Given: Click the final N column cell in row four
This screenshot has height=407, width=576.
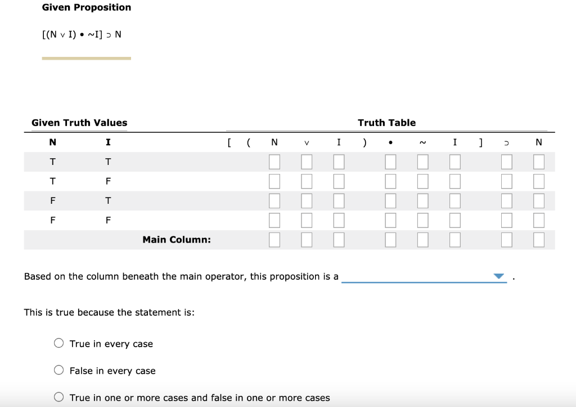Looking at the screenshot, I should click(x=538, y=220).
